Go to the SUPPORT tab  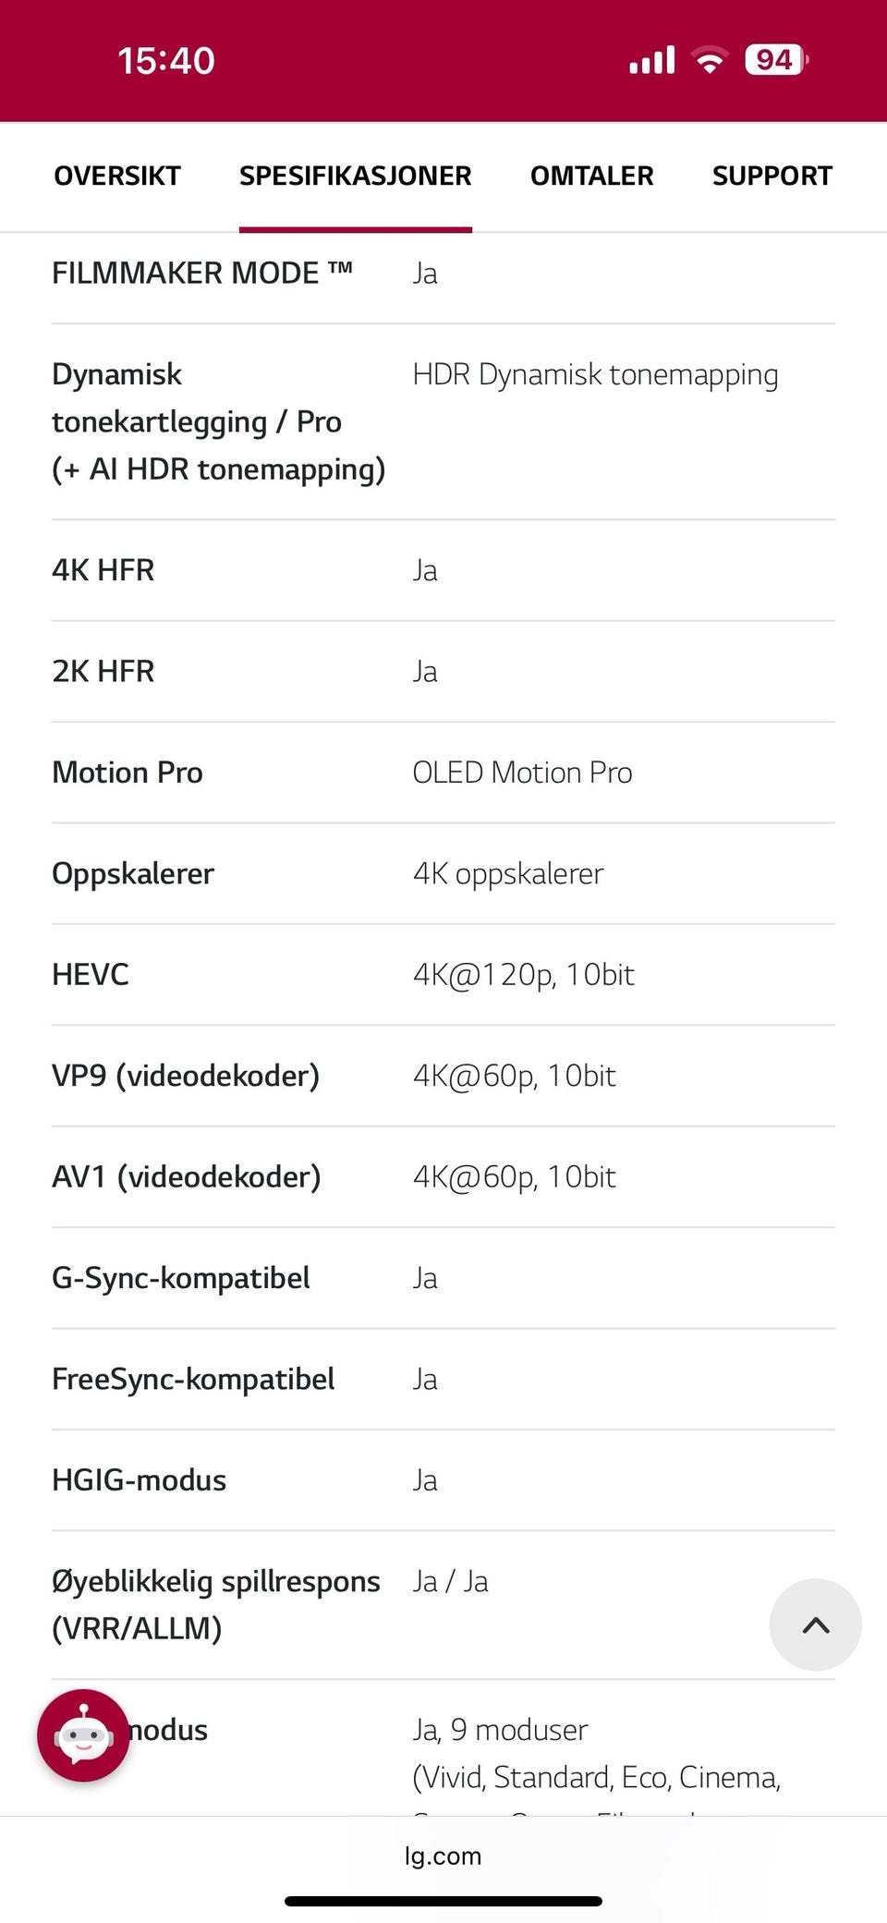772,176
